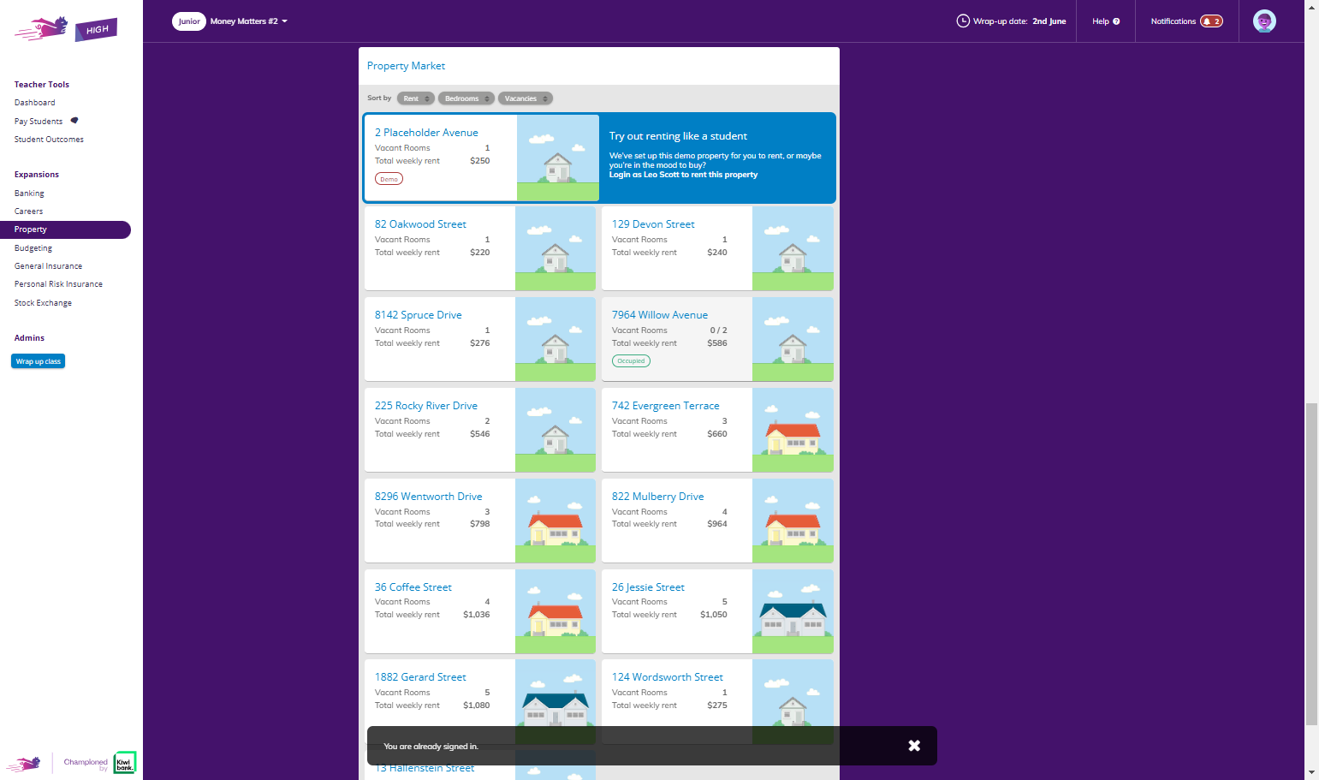The width and height of the screenshot is (1319, 780).
Task: Expand the Money Matters #2 class dropdown
Action: click(x=249, y=21)
